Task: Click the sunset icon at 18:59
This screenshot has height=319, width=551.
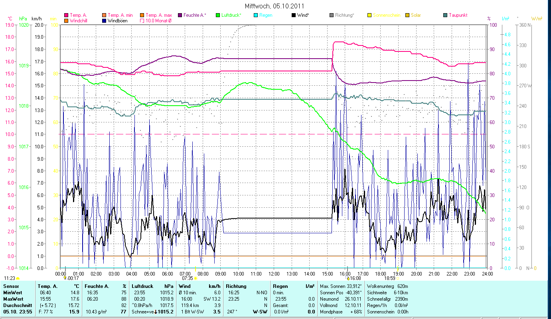Action: (398, 278)
